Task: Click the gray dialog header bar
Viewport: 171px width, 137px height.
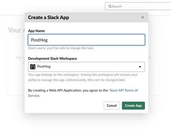Action: coord(87,17)
